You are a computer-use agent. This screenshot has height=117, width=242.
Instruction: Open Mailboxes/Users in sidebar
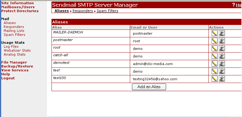tap(18, 7)
